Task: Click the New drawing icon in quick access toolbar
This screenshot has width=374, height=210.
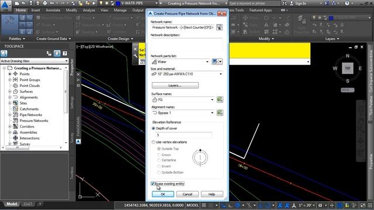Action: 17,3
